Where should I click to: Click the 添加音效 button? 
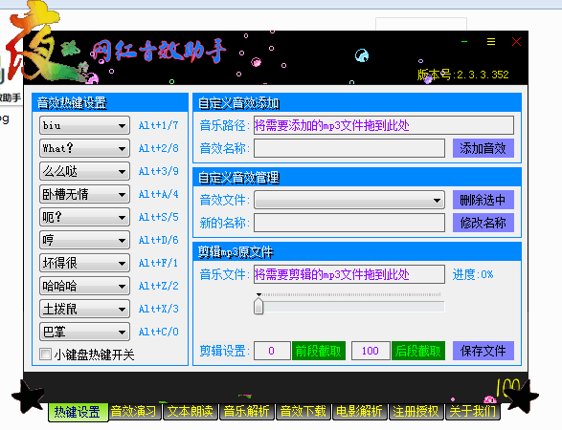[483, 148]
